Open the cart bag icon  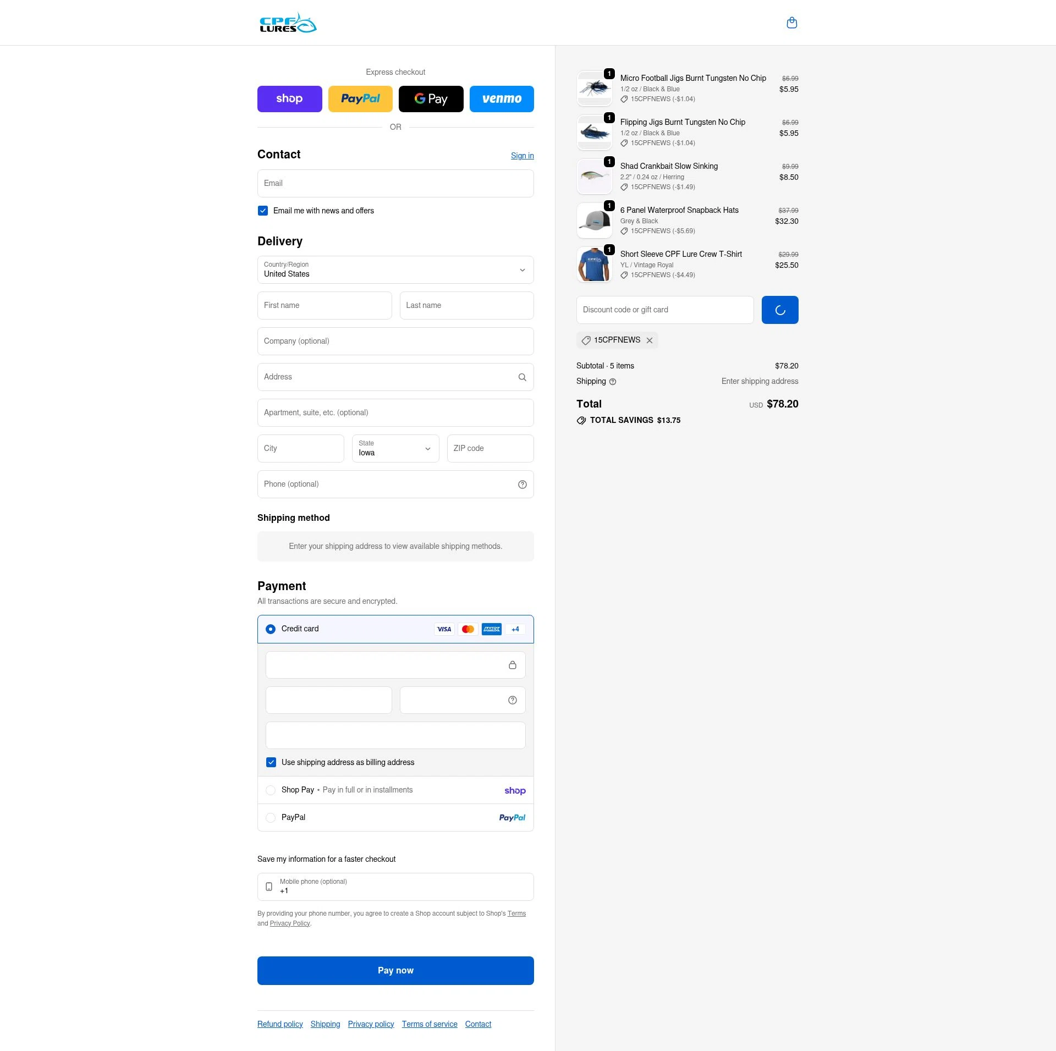click(792, 23)
